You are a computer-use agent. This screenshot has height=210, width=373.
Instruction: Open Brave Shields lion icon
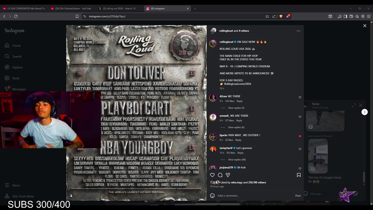pos(281,16)
